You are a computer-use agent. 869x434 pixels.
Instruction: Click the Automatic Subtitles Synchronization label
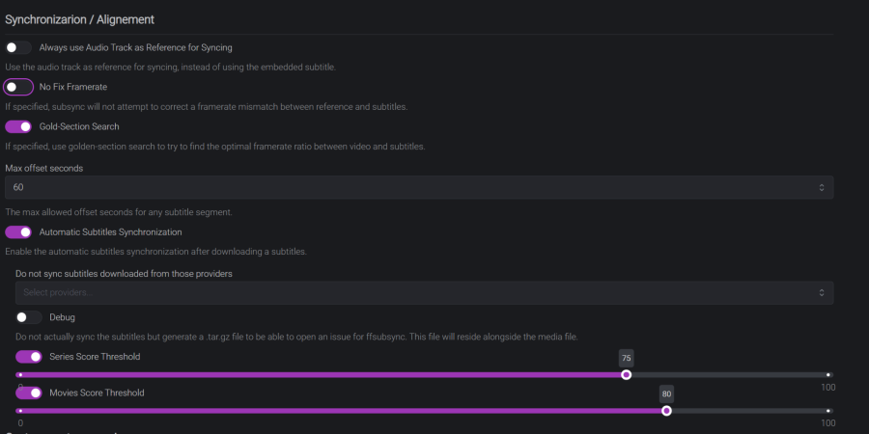(110, 232)
